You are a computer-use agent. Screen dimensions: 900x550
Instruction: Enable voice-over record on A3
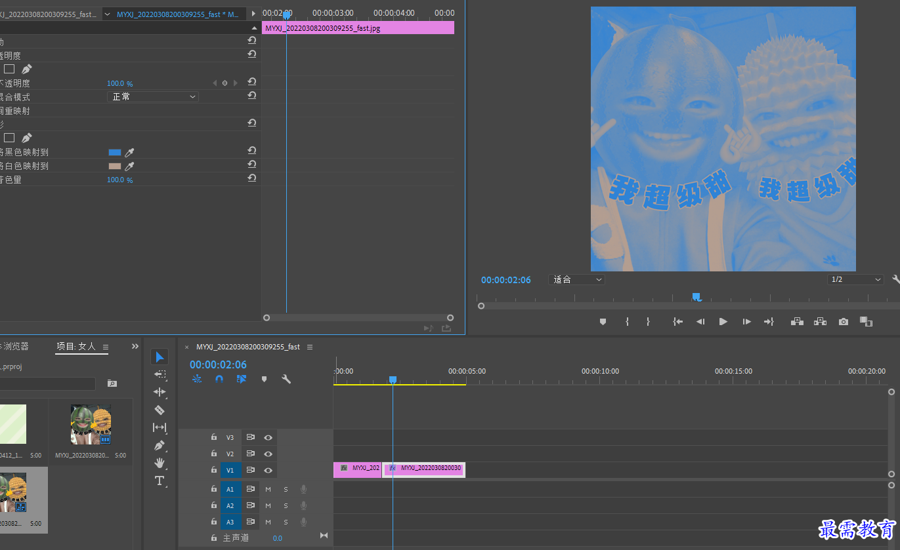pos(303,522)
